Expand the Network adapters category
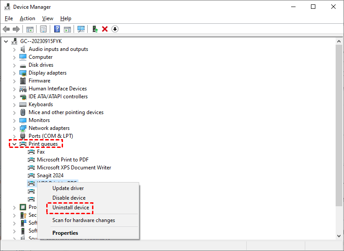Image resolution: width=344 pixels, height=251 pixels. coord(14,128)
